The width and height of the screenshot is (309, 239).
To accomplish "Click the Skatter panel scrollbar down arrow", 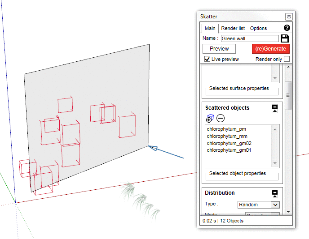I will (288, 212).
